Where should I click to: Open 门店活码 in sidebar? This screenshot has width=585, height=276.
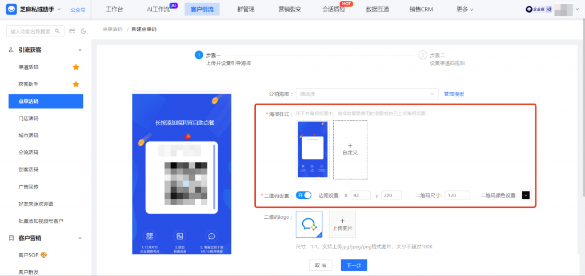[x=29, y=119]
